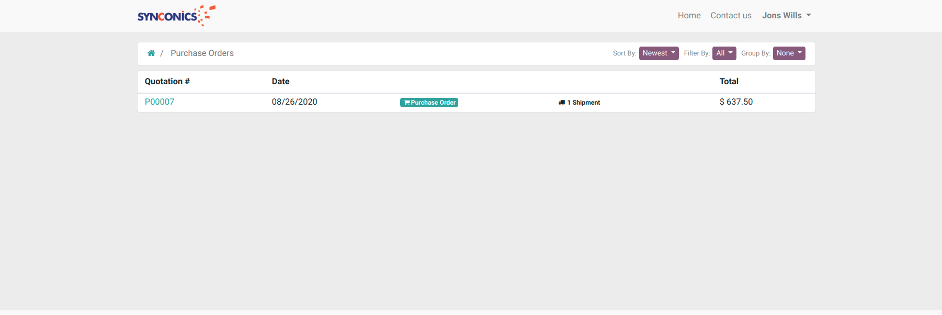This screenshot has height=315, width=942.
Task: Click the Synconics logo
Action: coord(176,16)
